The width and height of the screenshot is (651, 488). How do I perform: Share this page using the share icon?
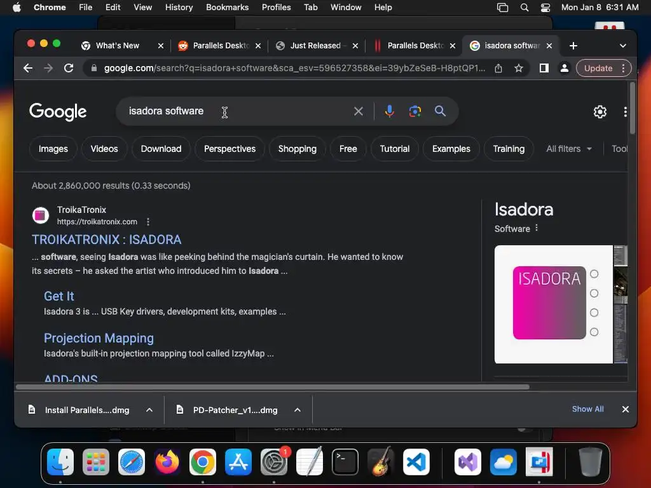pos(498,68)
